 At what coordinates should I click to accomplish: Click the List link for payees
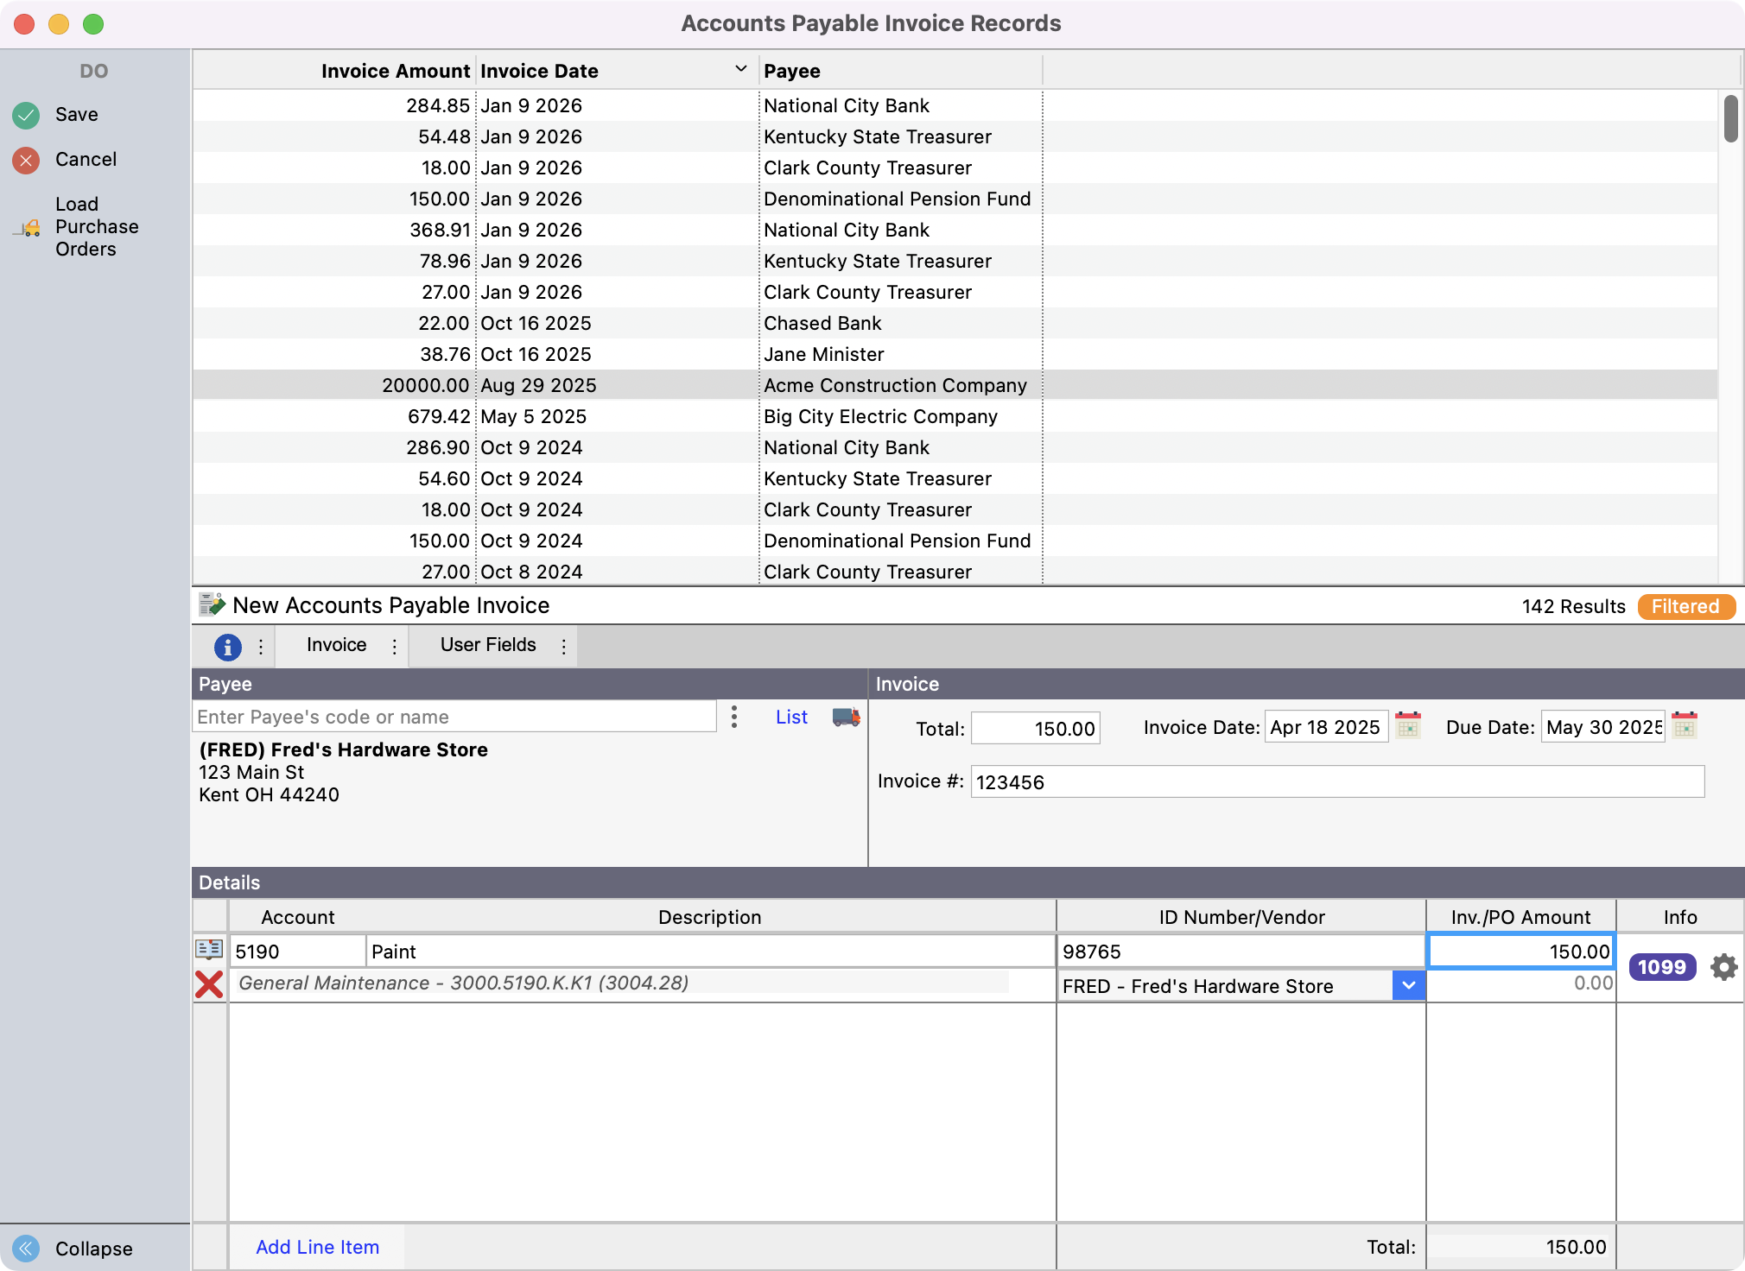(x=791, y=717)
